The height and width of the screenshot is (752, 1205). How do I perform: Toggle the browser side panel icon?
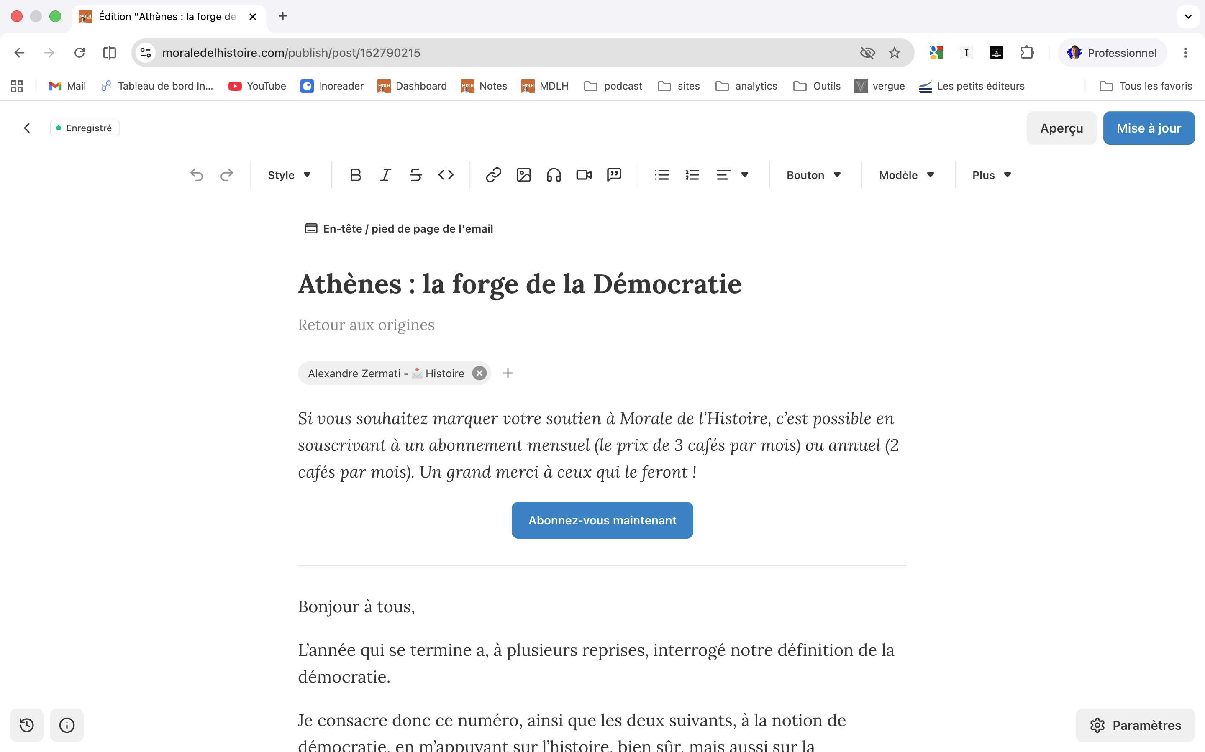point(110,53)
